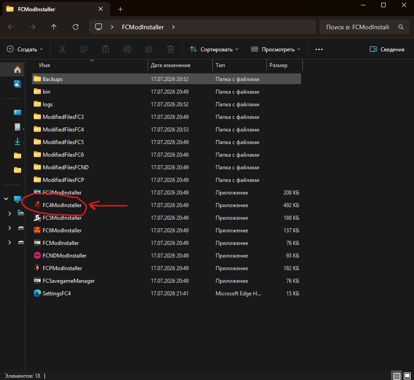This screenshot has height=380, width=414.
Task: Sort by Тип column header
Action: click(239, 65)
